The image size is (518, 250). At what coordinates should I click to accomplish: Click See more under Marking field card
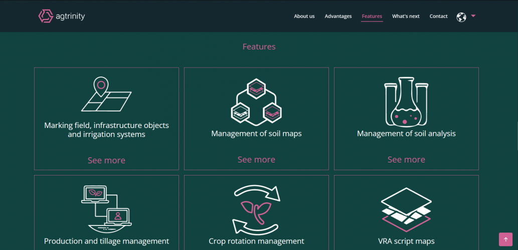[x=106, y=160]
